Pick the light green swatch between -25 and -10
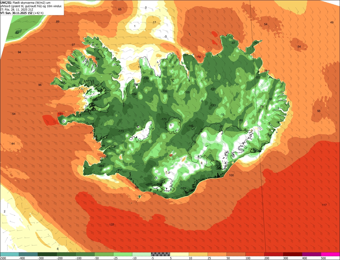 pyautogui.click(x=123, y=254)
